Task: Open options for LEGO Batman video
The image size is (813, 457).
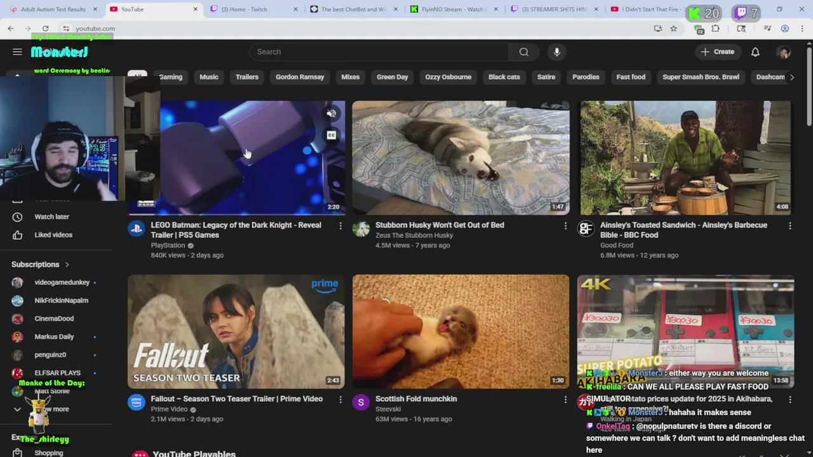Action: (340, 225)
